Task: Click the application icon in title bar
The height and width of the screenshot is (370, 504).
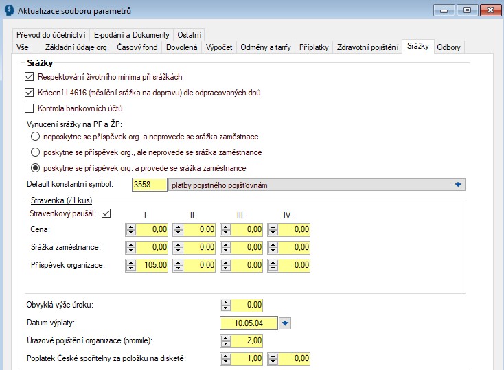Action: (x=9, y=10)
